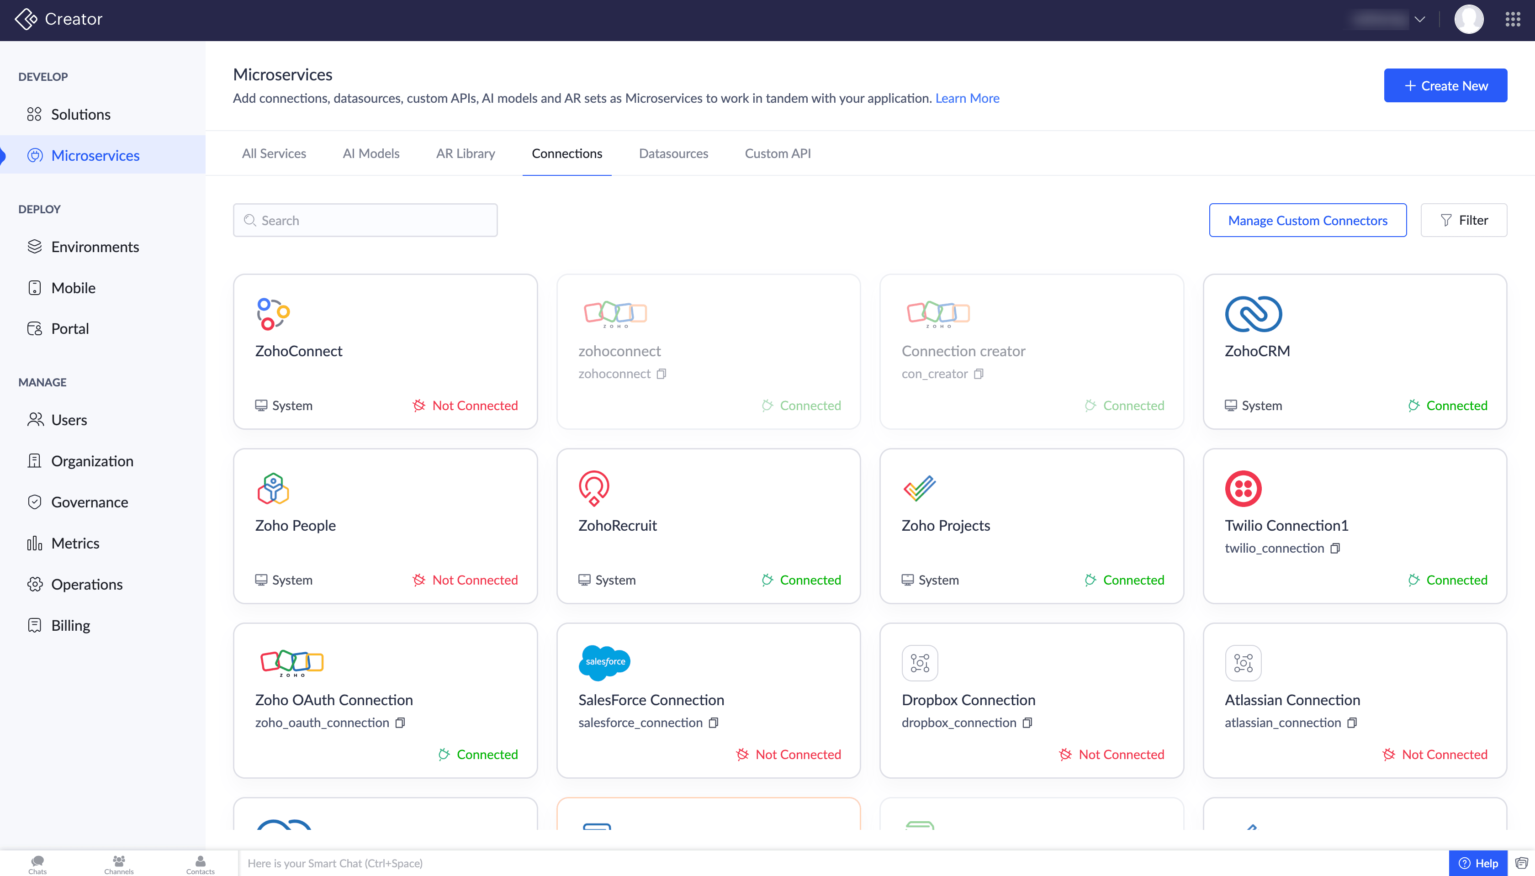Copy the dropbox_connection link name icon

[1027, 723]
